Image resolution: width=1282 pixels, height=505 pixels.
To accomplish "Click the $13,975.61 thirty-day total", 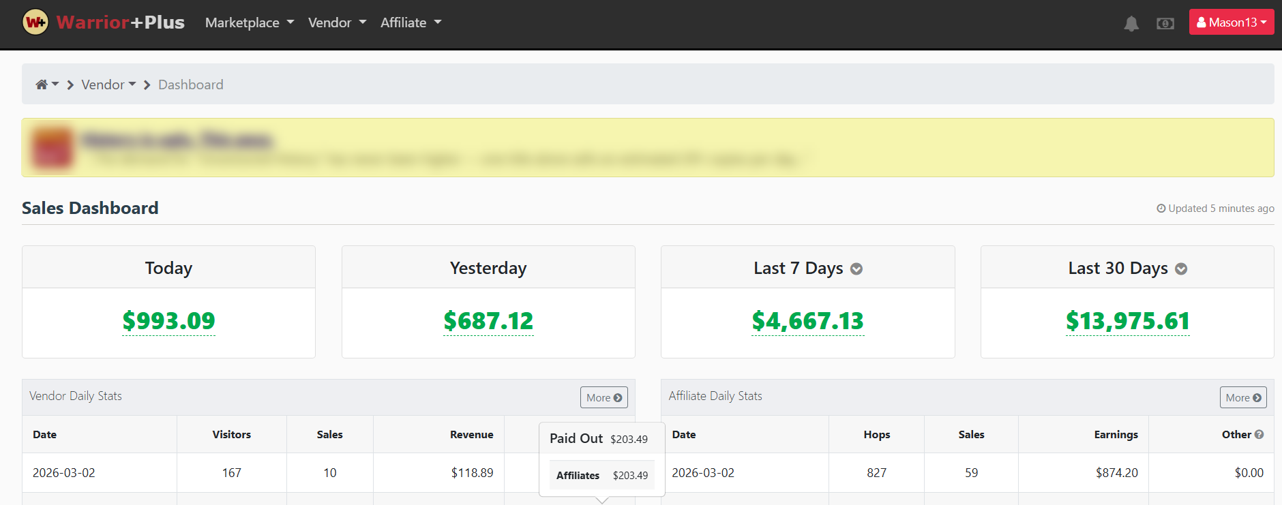I will pos(1127,321).
